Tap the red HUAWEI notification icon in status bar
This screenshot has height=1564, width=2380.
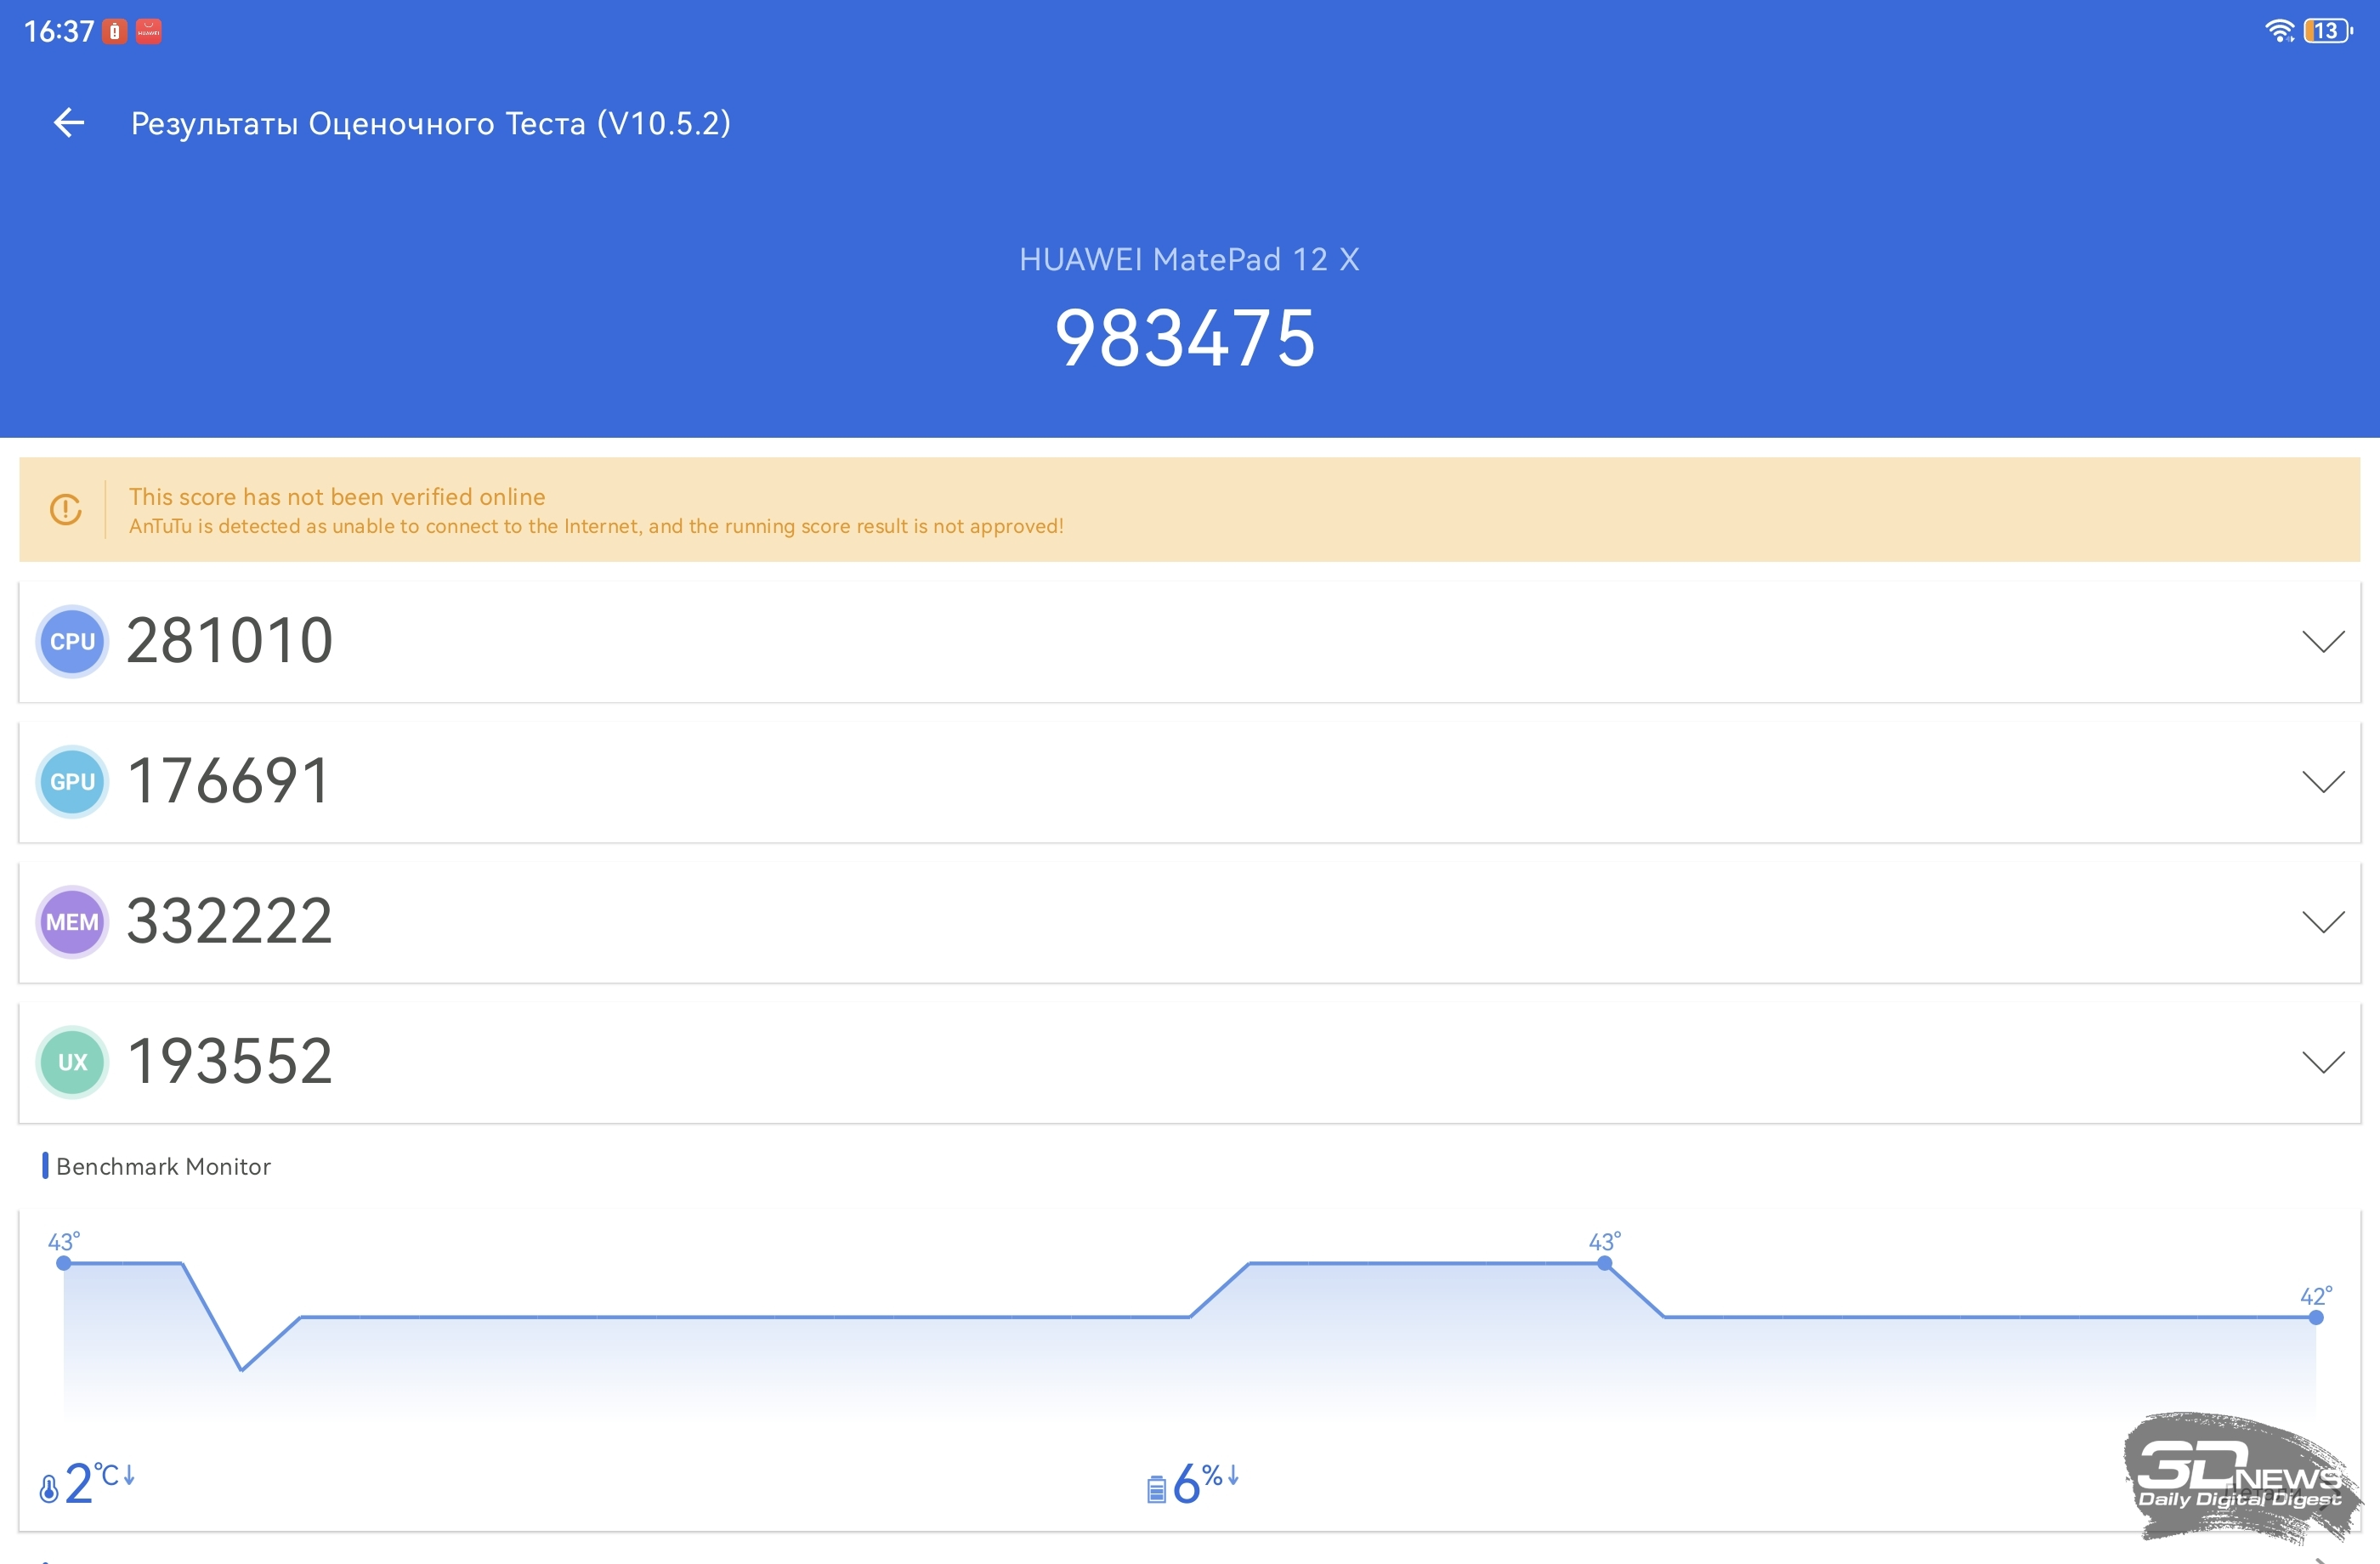148,32
